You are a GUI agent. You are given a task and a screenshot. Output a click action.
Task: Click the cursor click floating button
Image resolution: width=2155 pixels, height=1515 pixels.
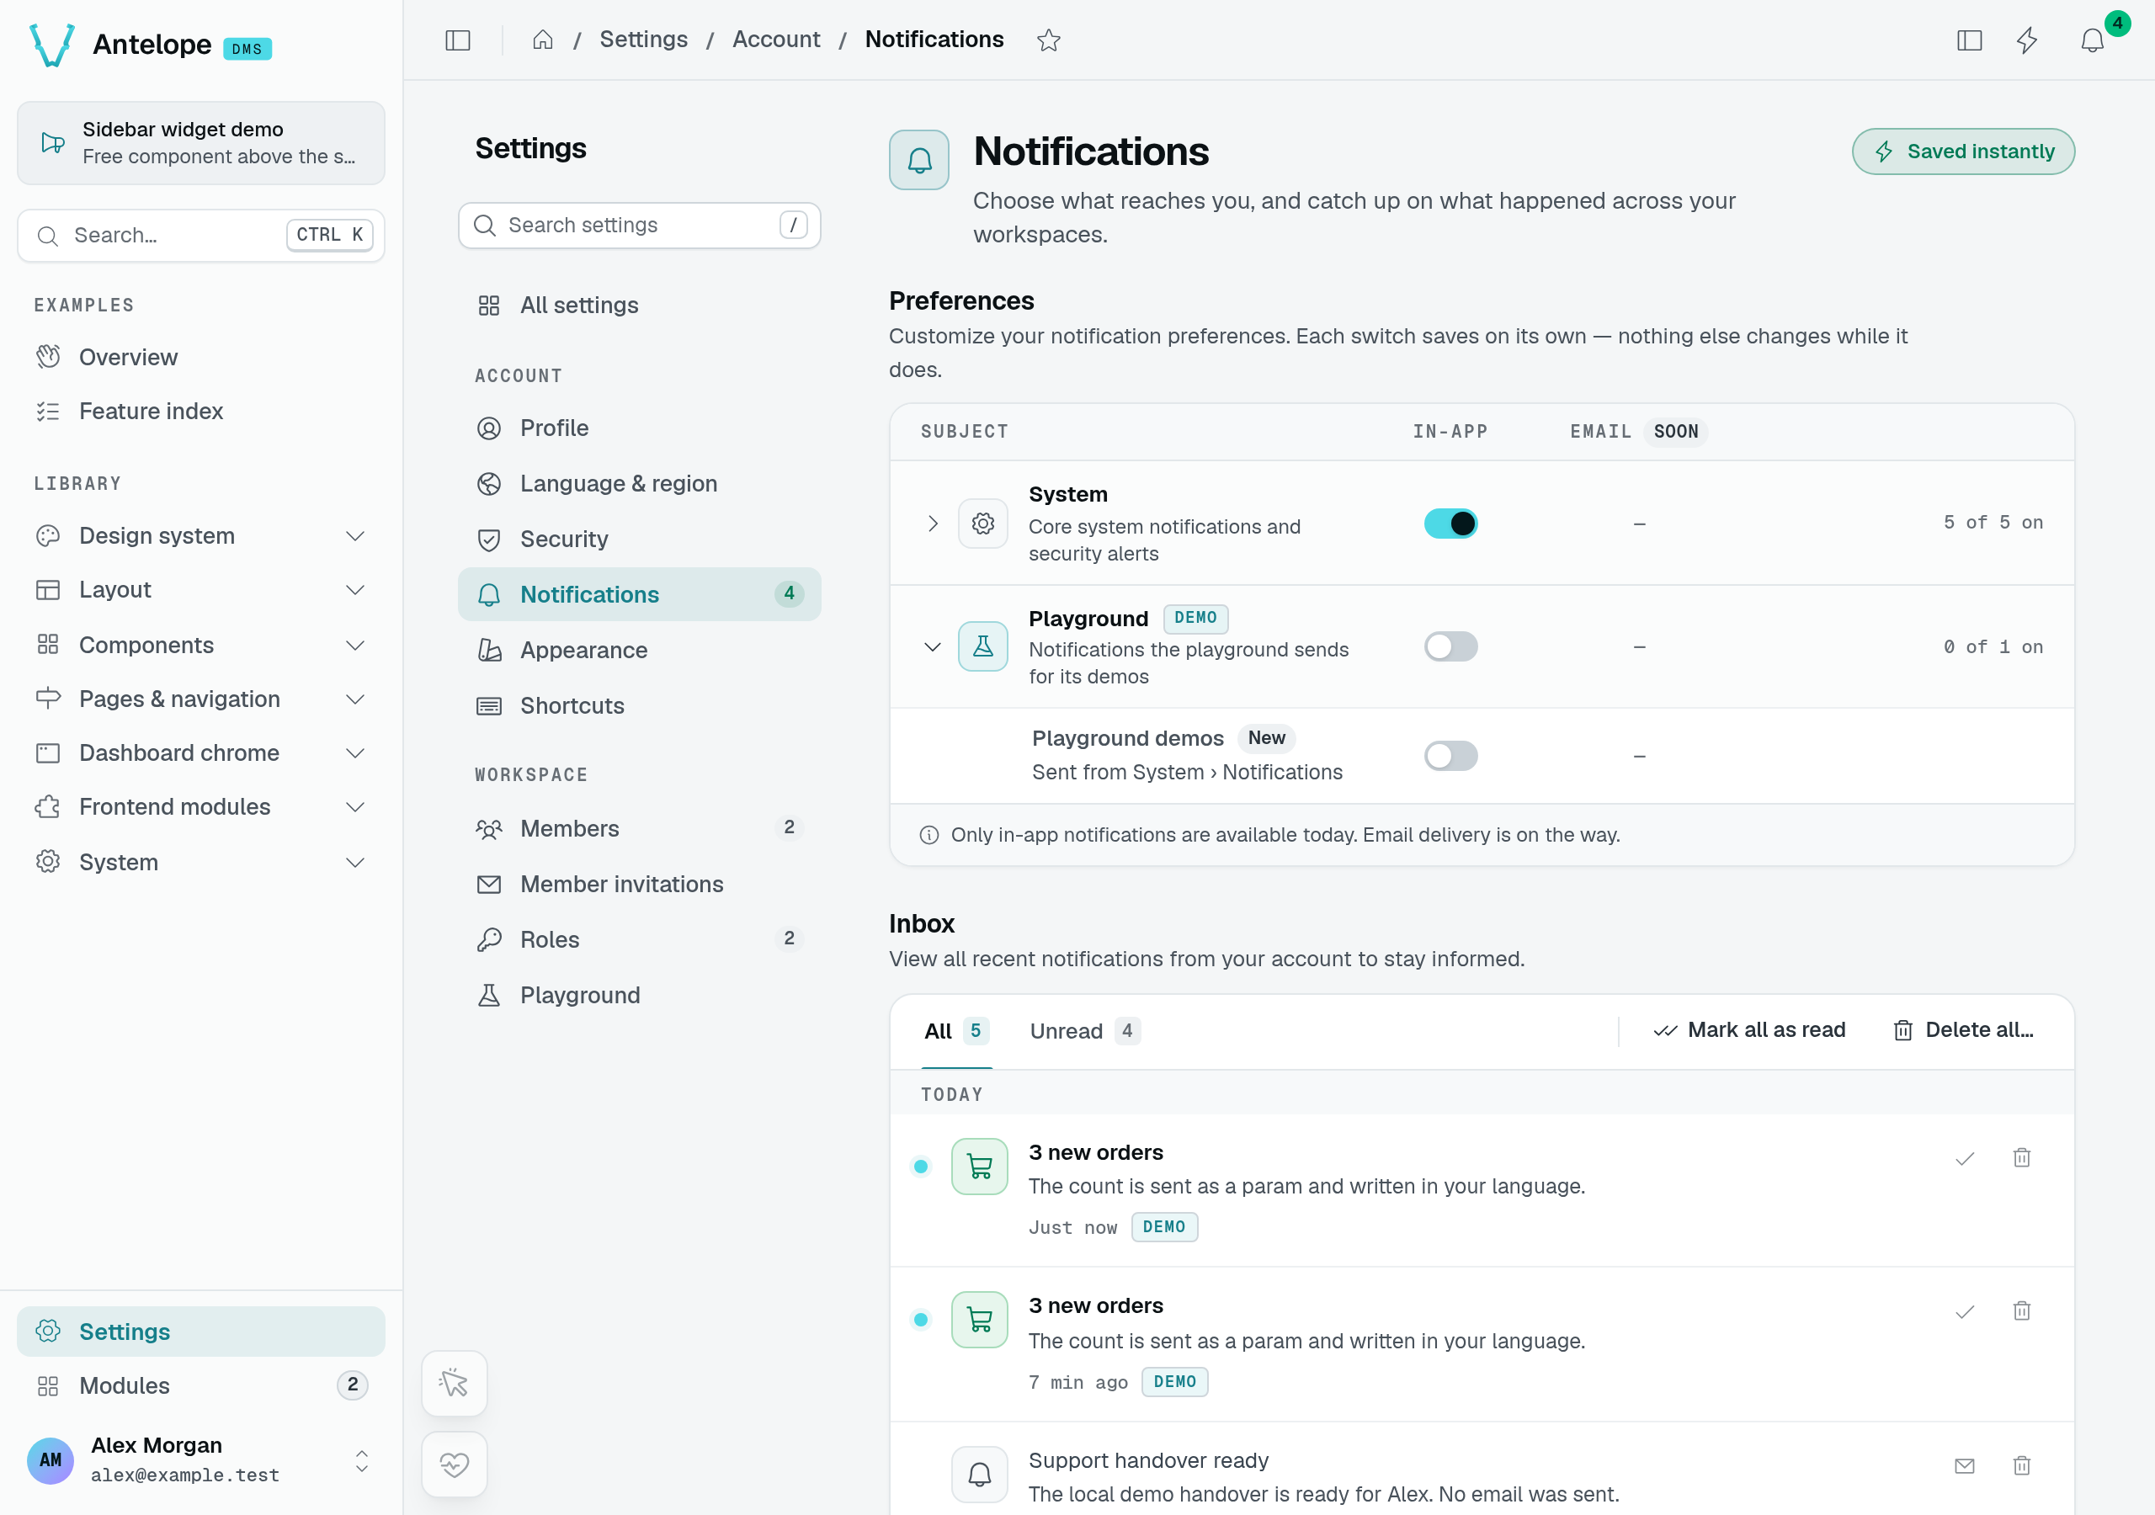click(x=455, y=1383)
